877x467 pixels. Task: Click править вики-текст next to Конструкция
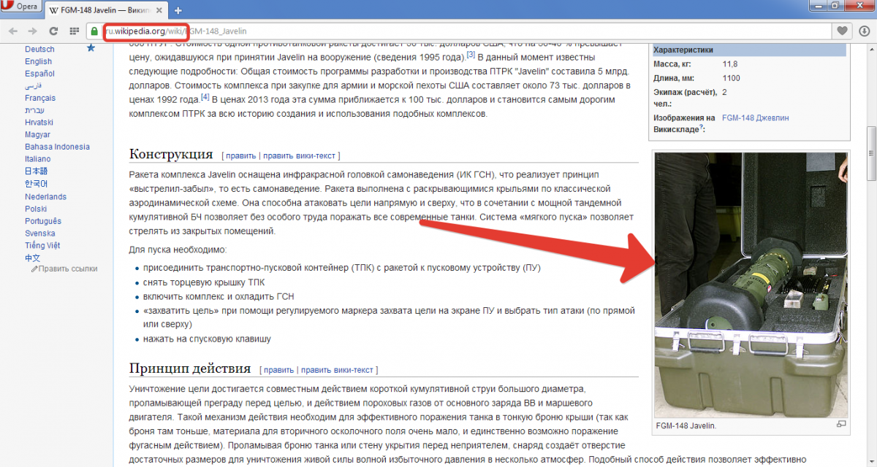(299, 155)
